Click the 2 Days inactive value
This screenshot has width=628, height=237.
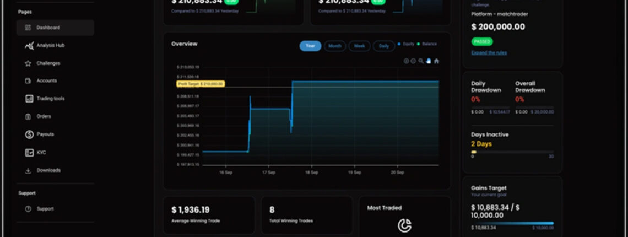481,144
